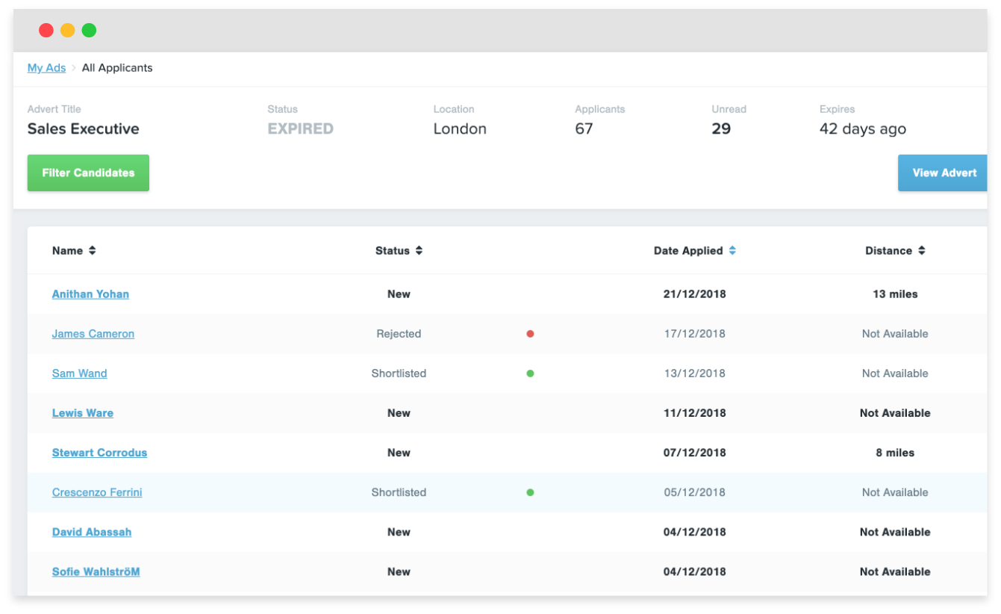The width and height of the screenshot is (1001, 614).
Task: Open Crescenzo Ferrini's application
Action: (x=96, y=492)
